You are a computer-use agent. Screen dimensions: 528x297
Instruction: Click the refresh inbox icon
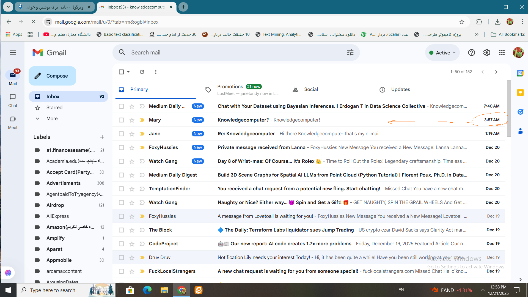pyautogui.click(x=142, y=72)
